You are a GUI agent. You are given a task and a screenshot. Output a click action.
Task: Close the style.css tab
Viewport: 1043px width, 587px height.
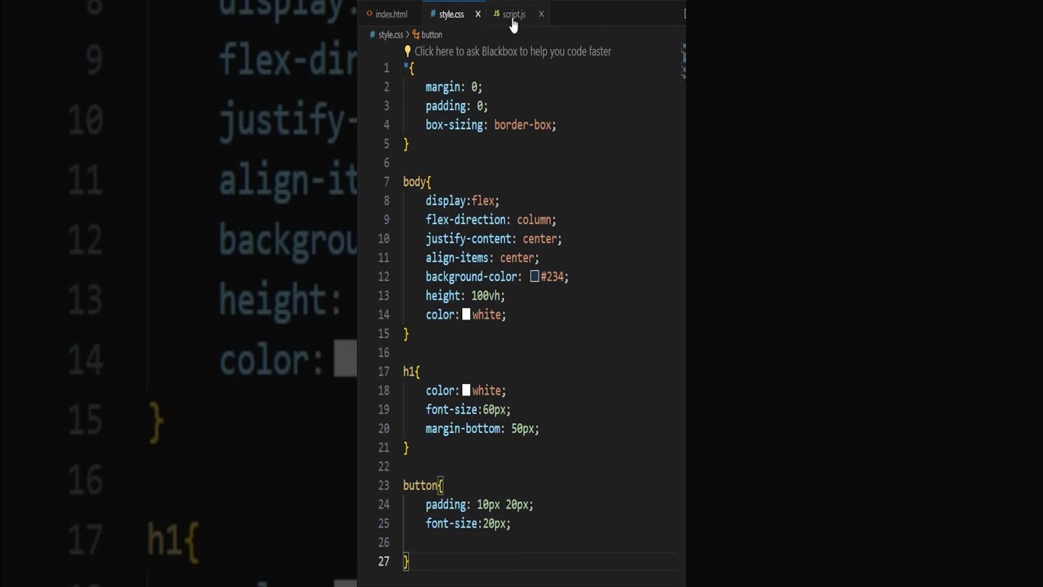[x=477, y=14]
